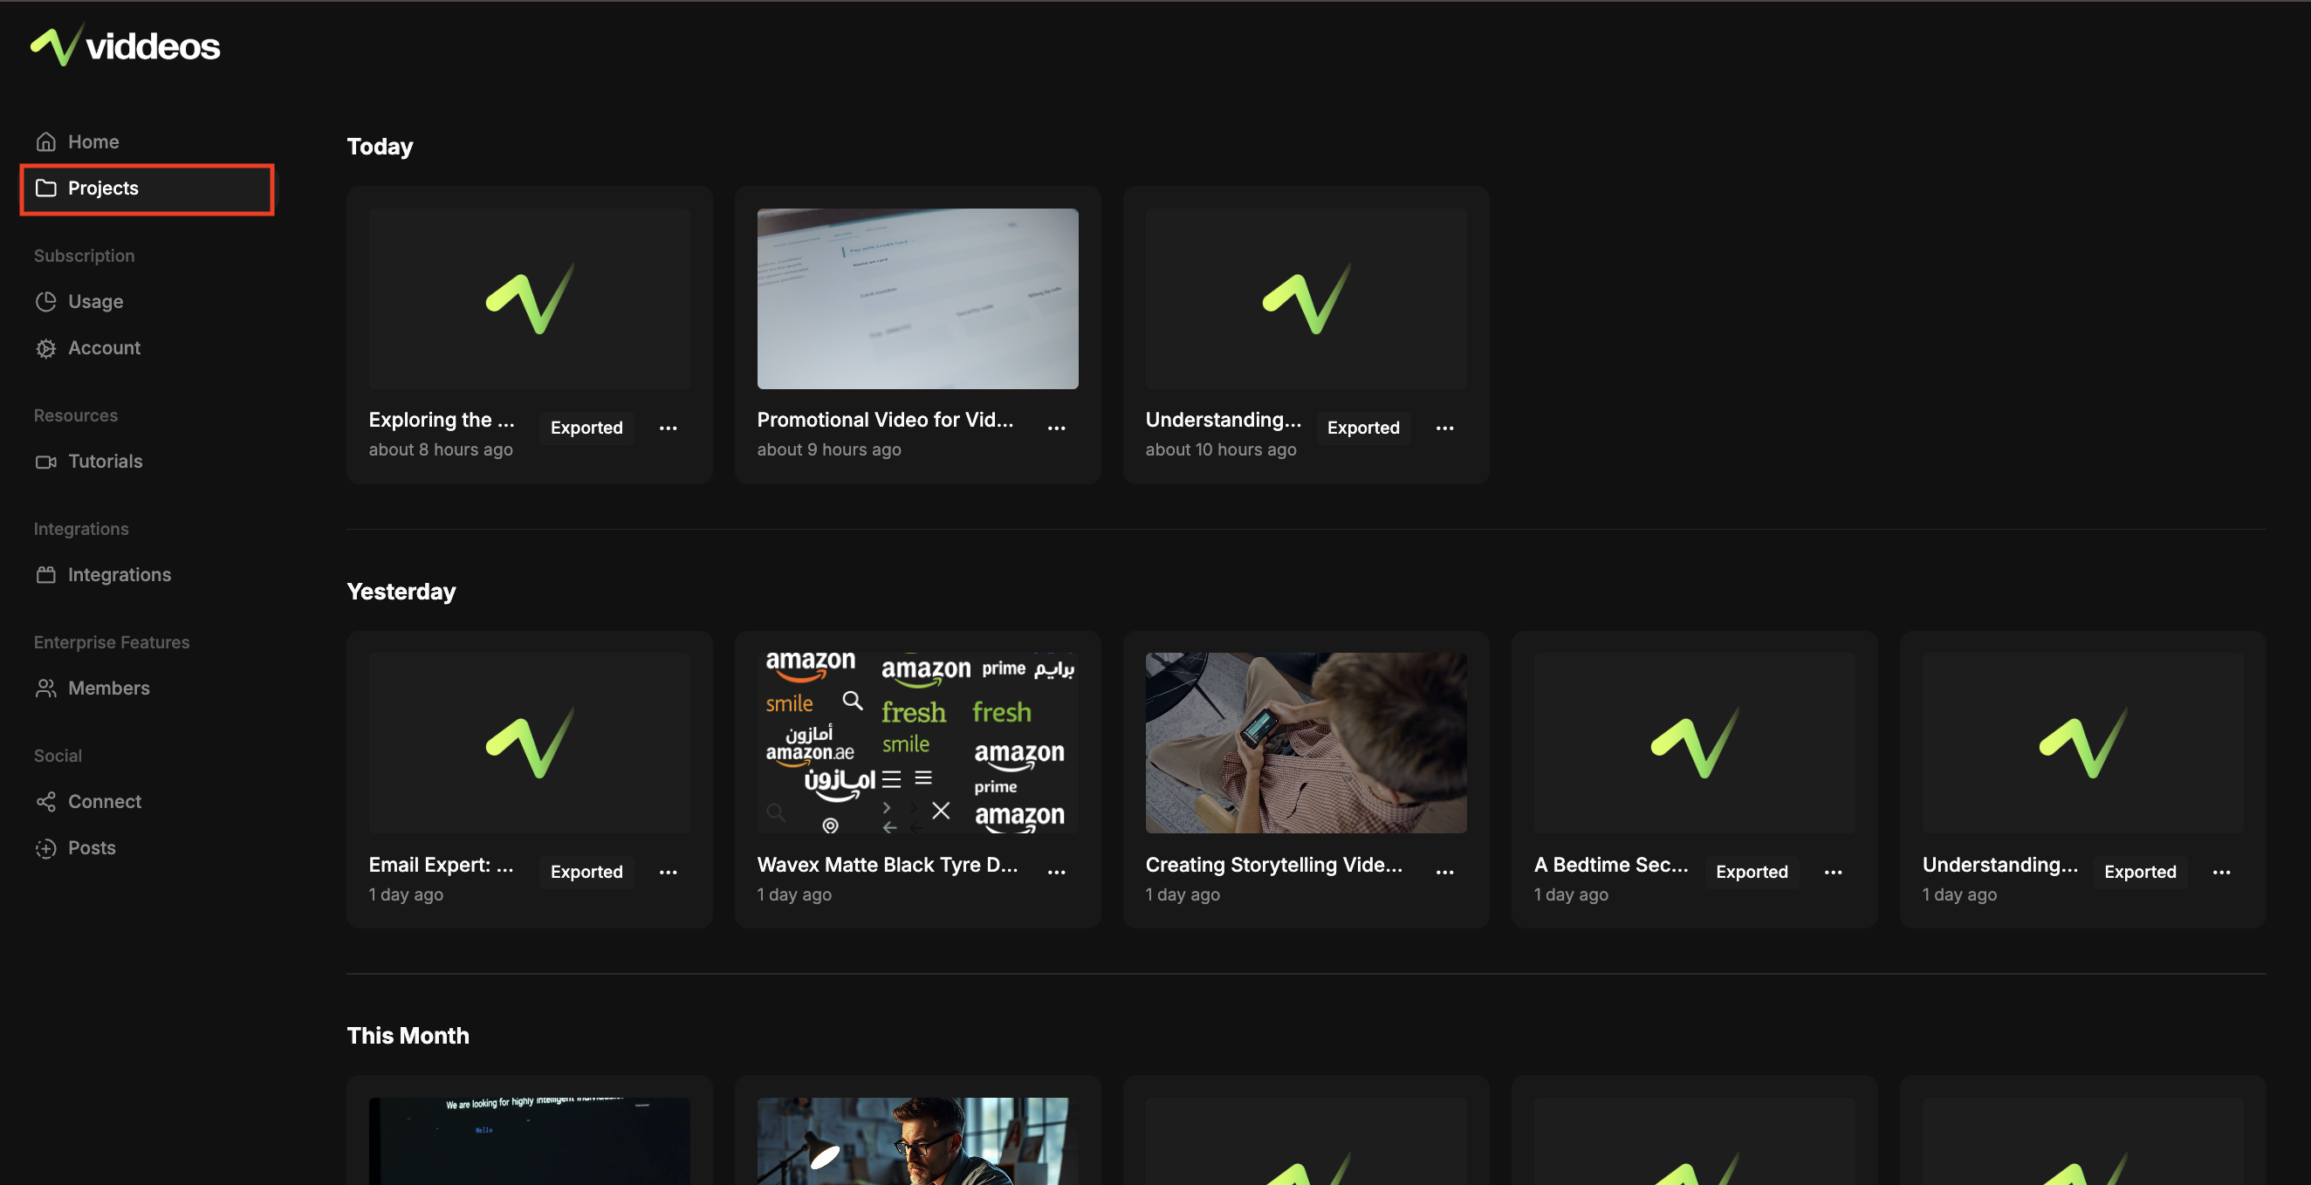This screenshot has width=2311, height=1185.
Task: Open Home from the sidebar
Action: pos(93,141)
